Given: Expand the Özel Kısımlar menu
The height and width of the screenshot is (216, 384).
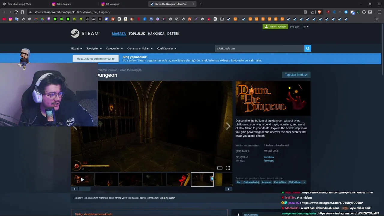Looking at the screenshot, I should (x=167, y=48).
